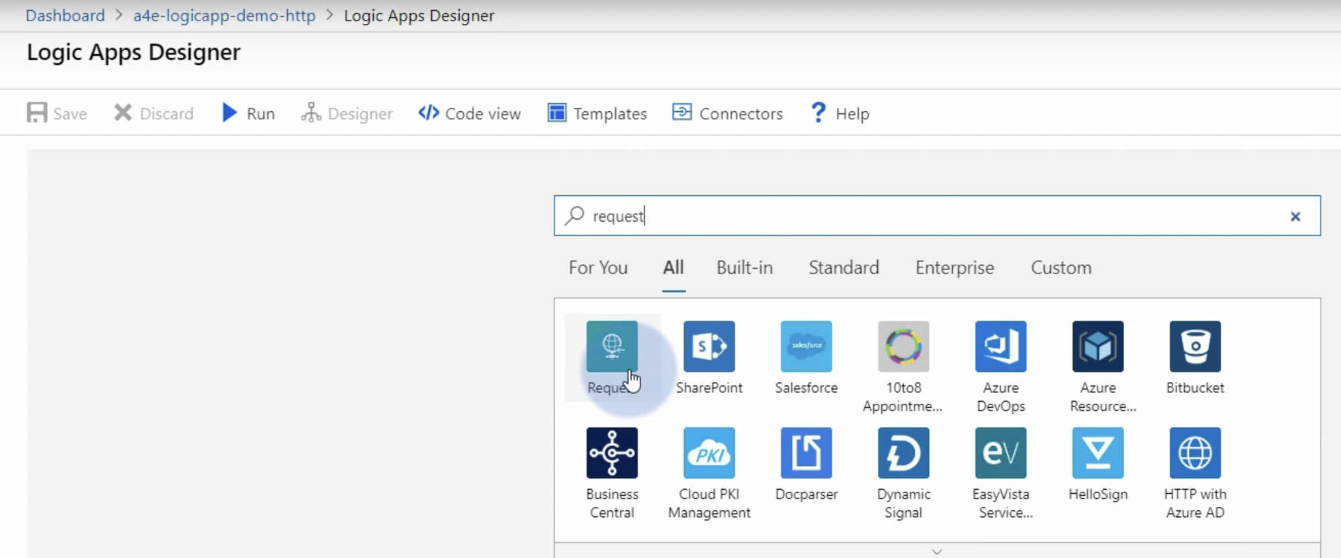Pick the Bitbucket connector icon
The width and height of the screenshot is (1341, 558).
[1195, 347]
